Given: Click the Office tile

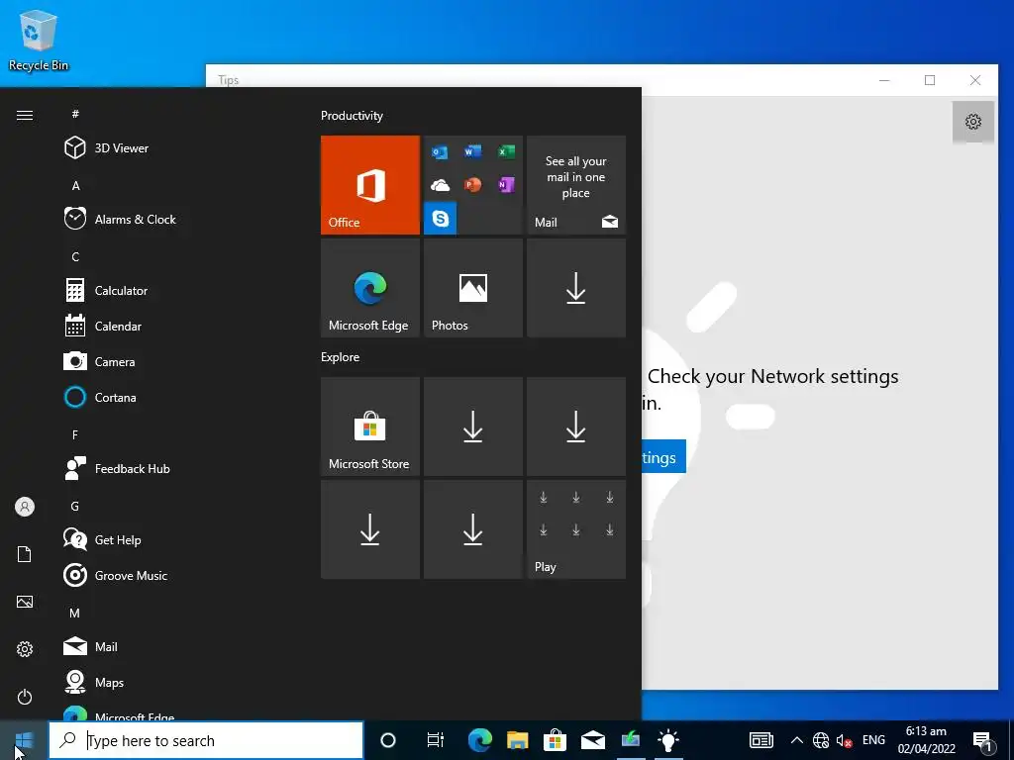Looking at the screenshot, I should tap(370, 185).
